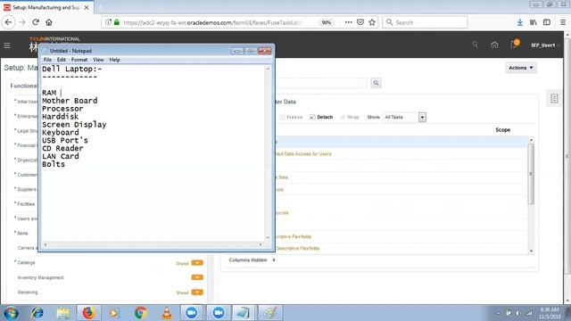This screenshot has height=321, width=571.
Task: Click 'Screen Display' line in Notepad
Action: click(x=74, y=125)
